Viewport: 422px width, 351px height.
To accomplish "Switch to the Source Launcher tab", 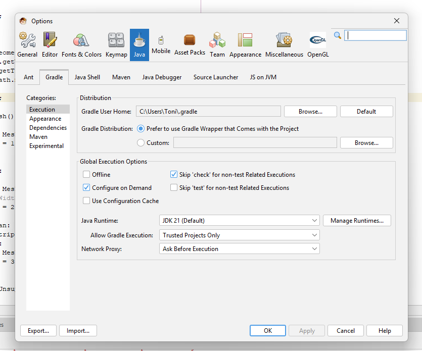I will click(x=216, y=77).
